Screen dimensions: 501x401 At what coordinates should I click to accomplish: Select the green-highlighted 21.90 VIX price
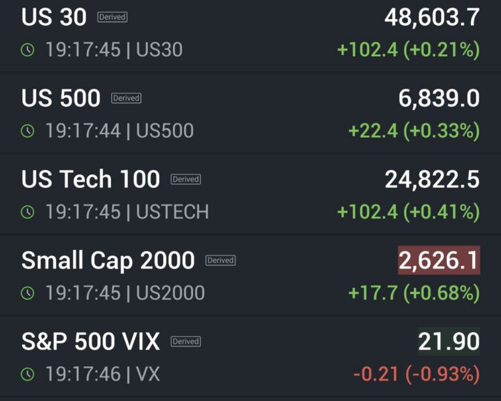(449, 342)
